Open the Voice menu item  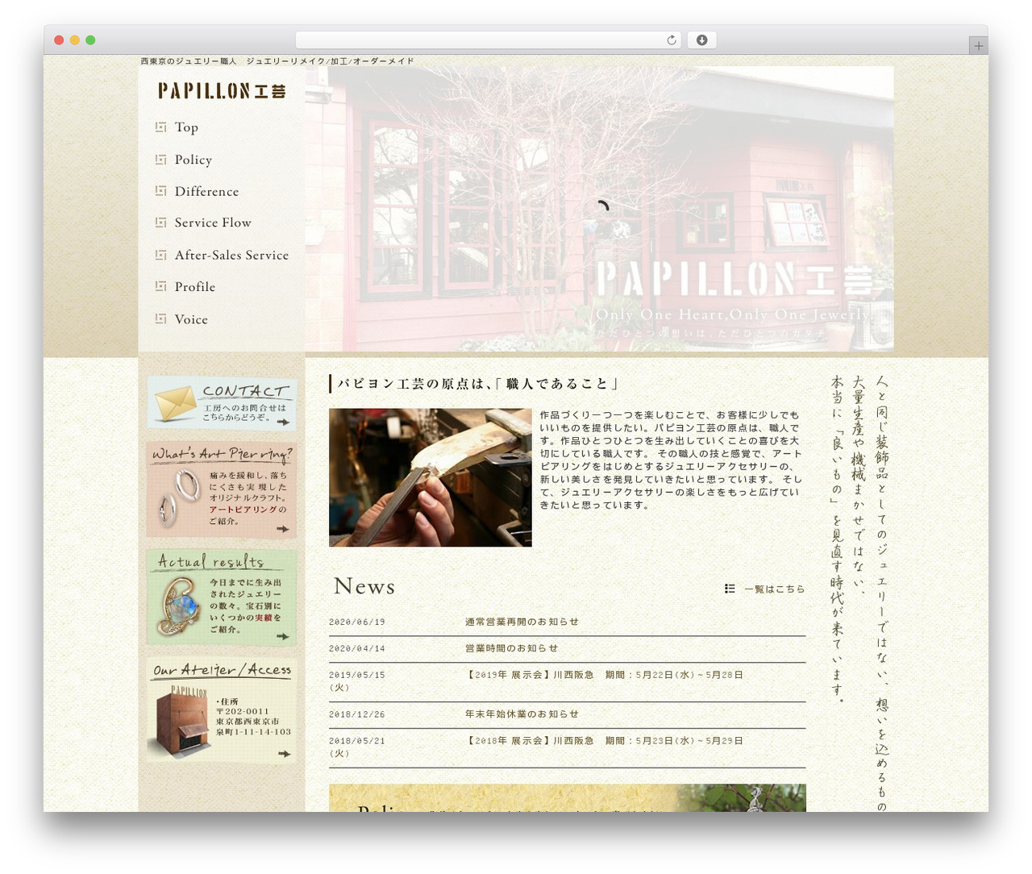tap(191, 319)
